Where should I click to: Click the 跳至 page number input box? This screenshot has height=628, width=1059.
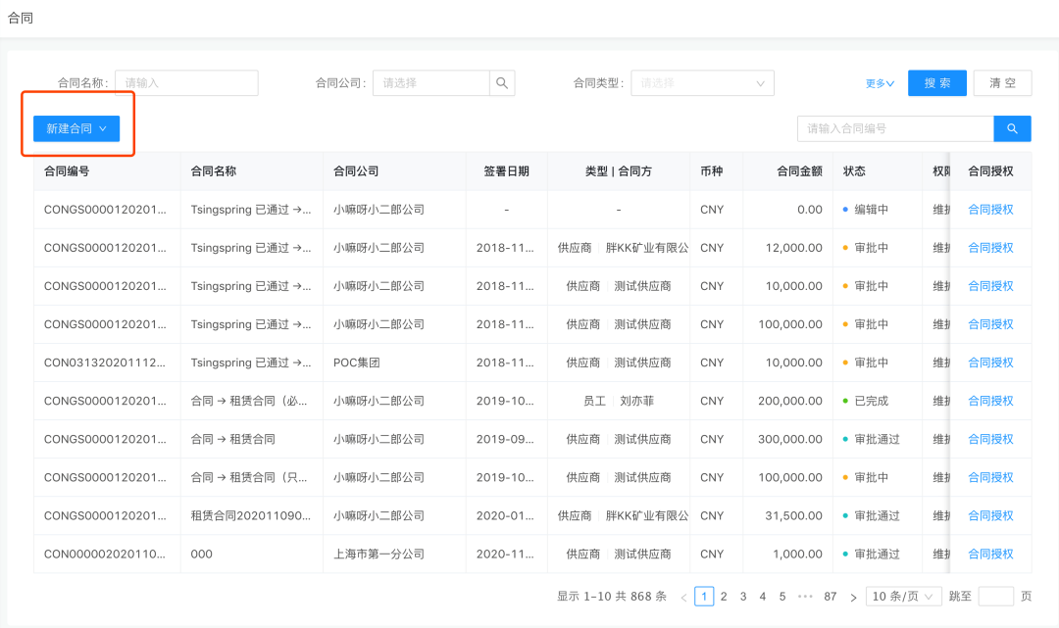pyautogui.click(x=995, y=597)
